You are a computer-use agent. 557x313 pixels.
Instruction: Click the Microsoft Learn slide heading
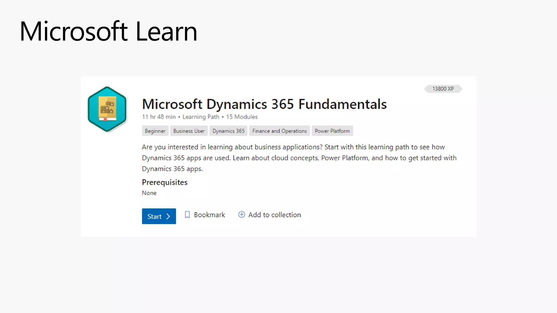108,31
